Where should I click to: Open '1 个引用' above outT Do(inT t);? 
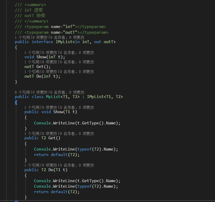(32, 72)
